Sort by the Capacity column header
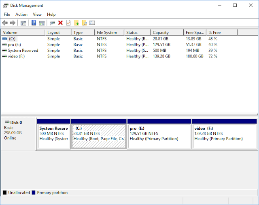The width and height of the screenshot is (259, 205). 167,32
